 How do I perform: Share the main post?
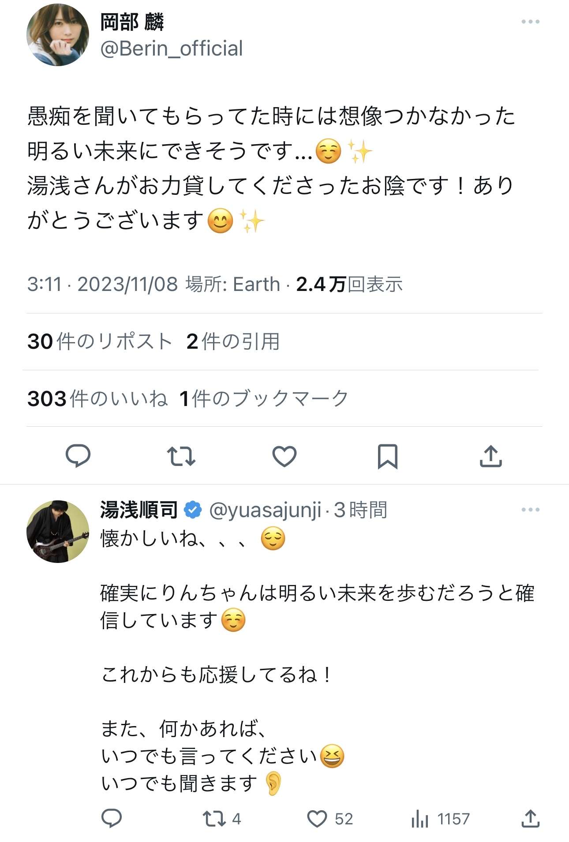click(490, 456)
